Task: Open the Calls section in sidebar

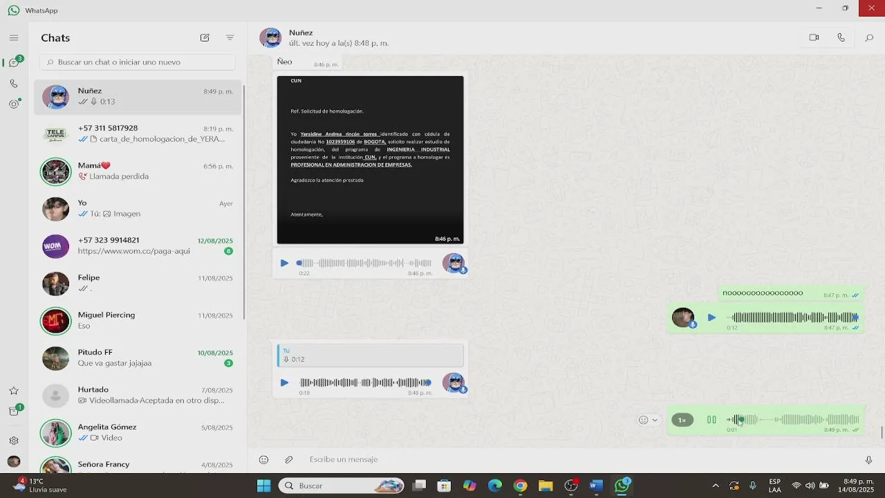Action: pyautogui.click(x=14, y=84)
